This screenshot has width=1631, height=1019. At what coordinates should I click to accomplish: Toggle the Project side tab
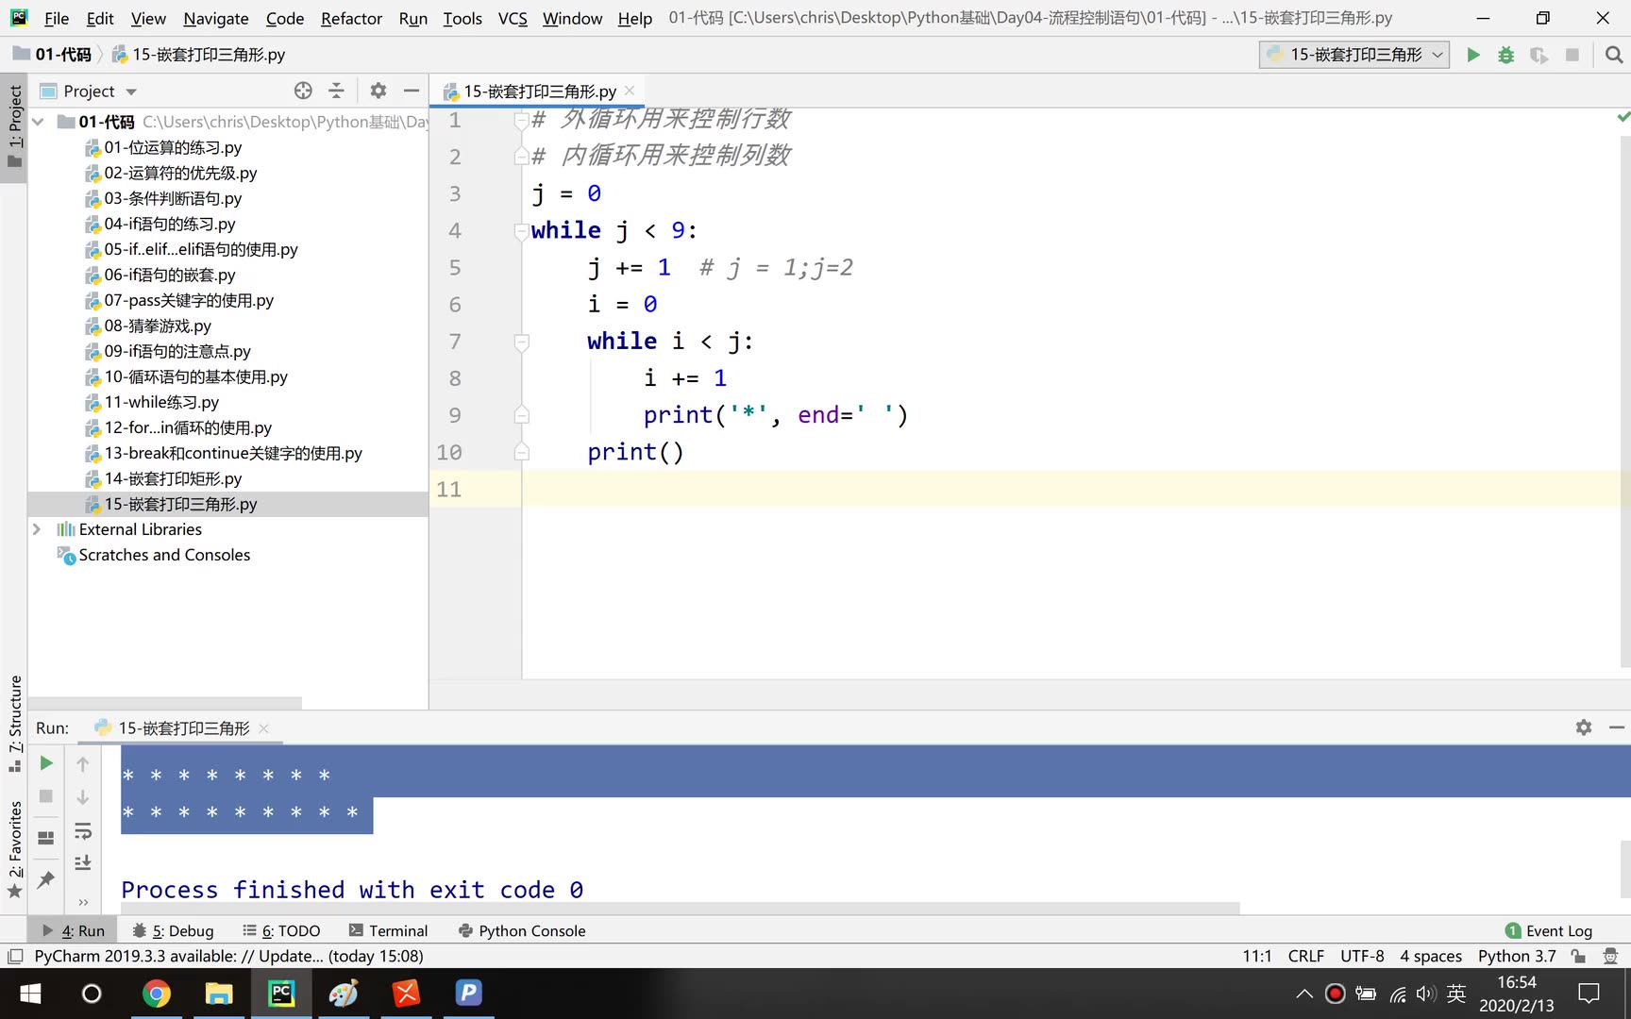(14, 125)
